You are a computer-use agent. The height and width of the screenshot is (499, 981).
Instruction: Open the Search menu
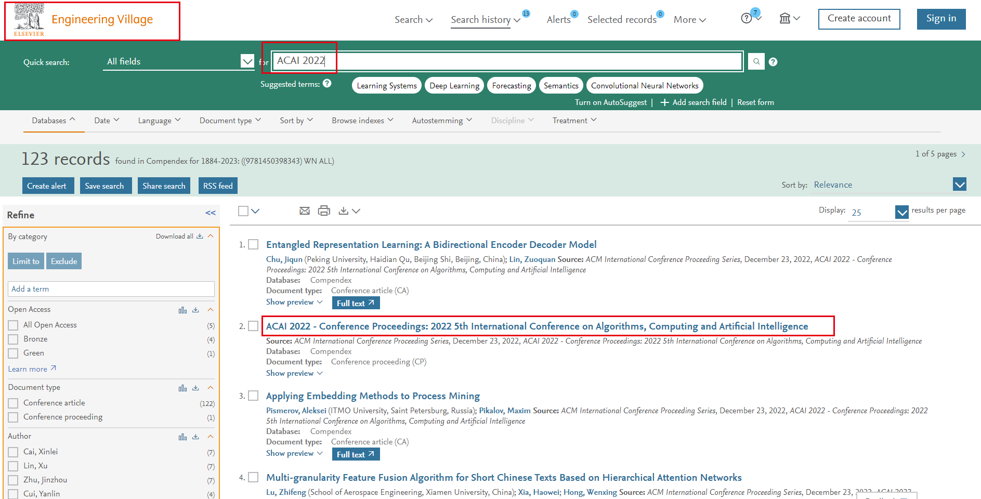point(413,20)
